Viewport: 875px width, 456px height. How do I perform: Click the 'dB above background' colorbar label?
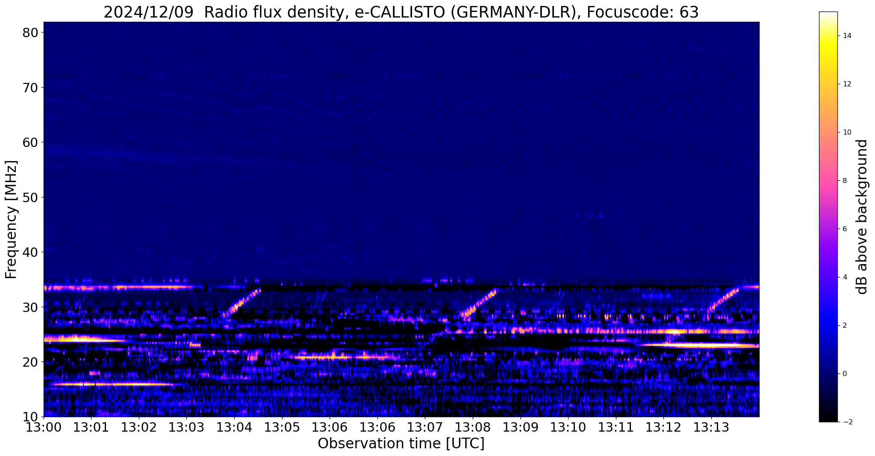coord(862,217)
